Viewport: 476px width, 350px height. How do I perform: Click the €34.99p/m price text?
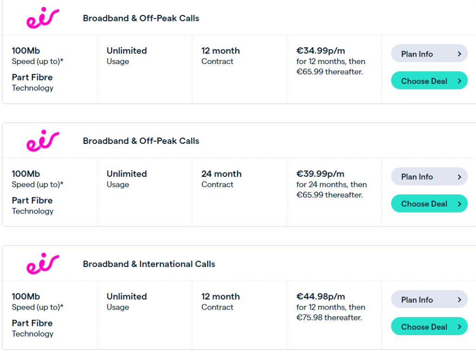click(321, 51)
